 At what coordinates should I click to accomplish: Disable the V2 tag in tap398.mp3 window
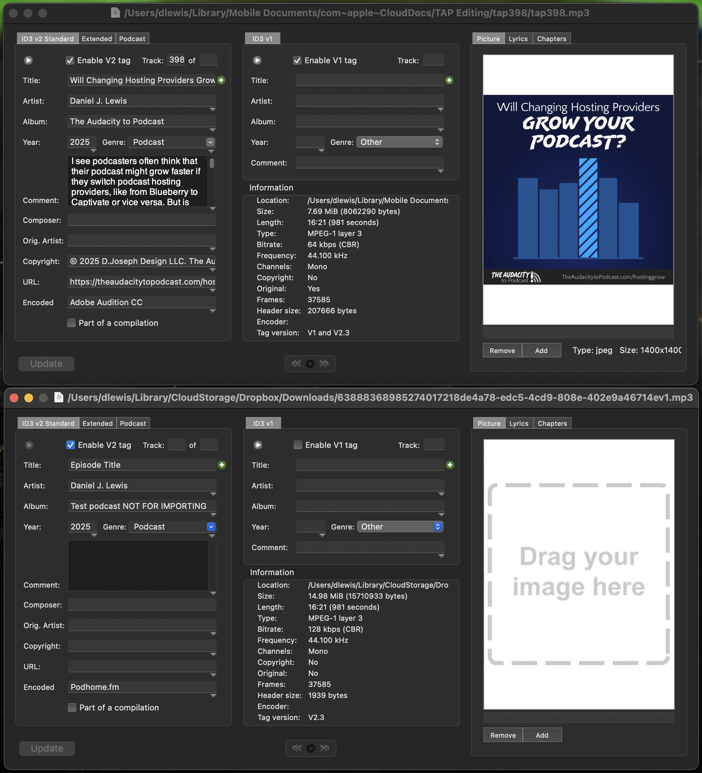click(70, 61)
